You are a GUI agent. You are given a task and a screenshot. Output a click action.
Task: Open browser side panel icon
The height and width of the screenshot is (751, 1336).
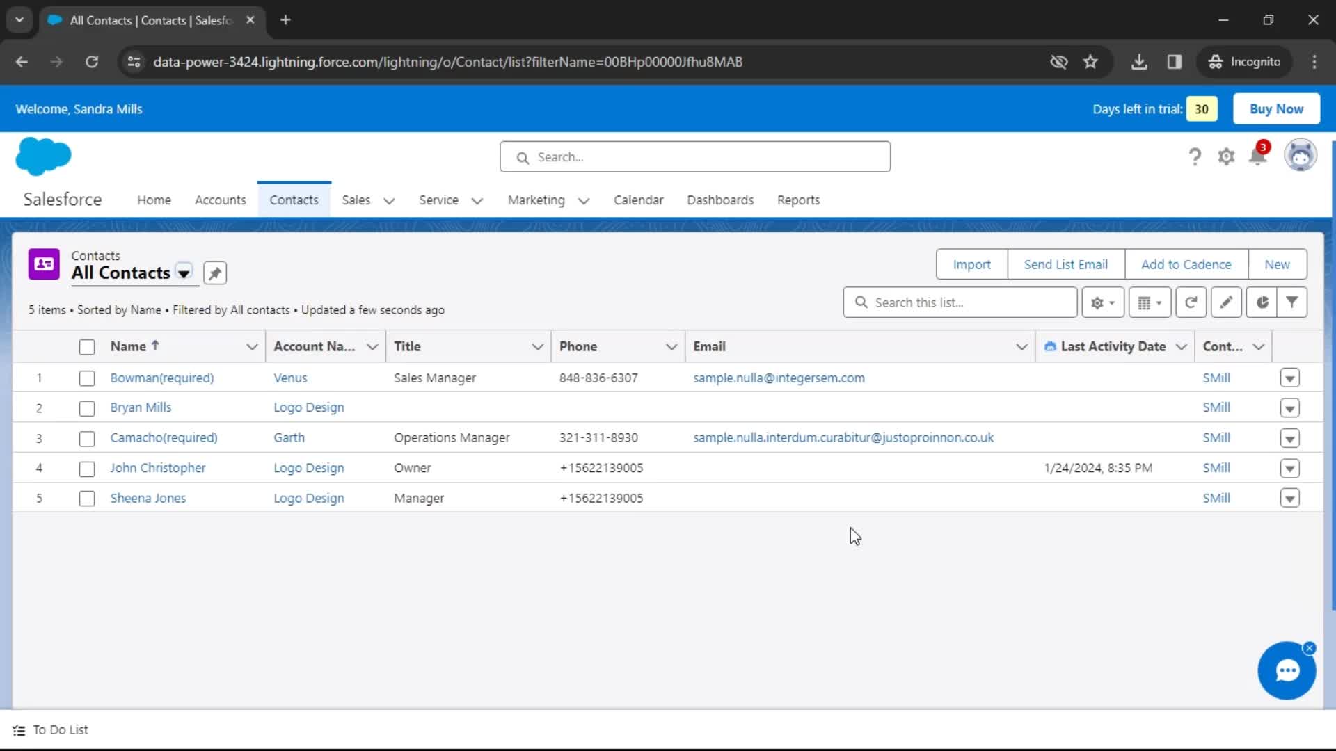point(1175,62)
